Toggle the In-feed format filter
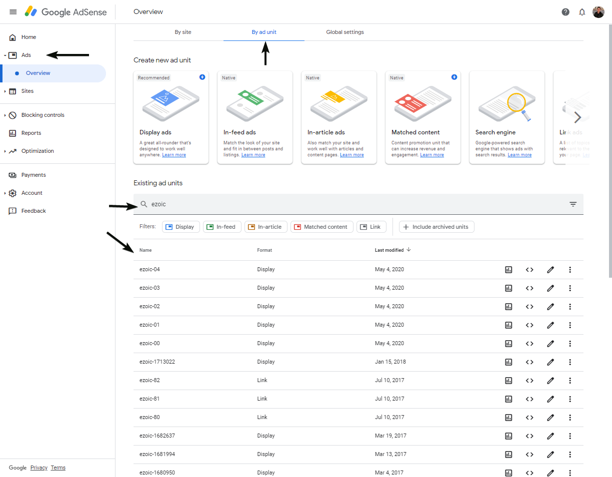This screenshot has height=477, width=612. [x=221, y=227]
